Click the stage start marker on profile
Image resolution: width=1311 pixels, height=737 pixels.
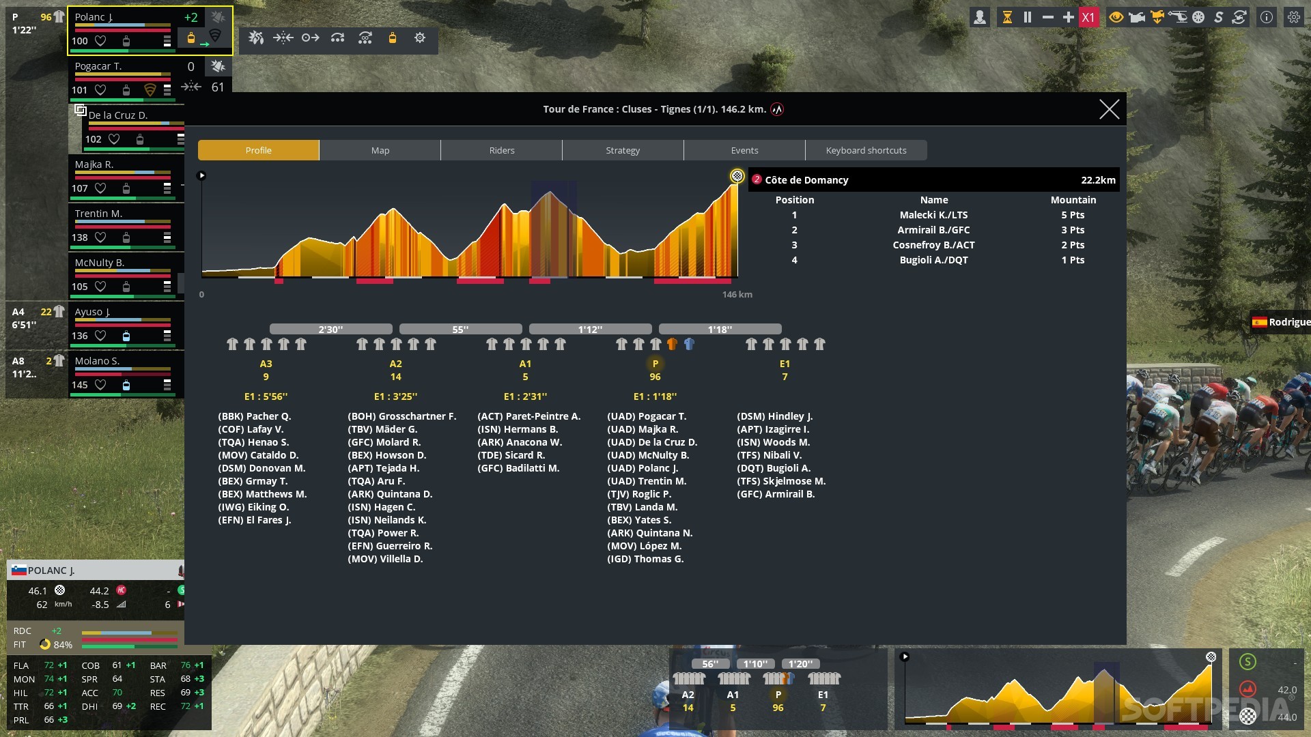point(201,175)
